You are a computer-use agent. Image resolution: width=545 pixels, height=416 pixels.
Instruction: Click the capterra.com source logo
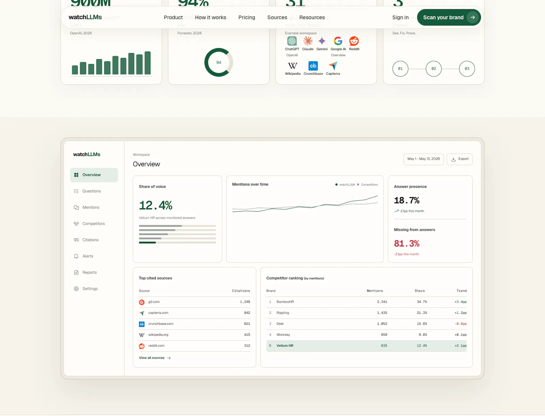pyautogui.click(x=142, y=313)
